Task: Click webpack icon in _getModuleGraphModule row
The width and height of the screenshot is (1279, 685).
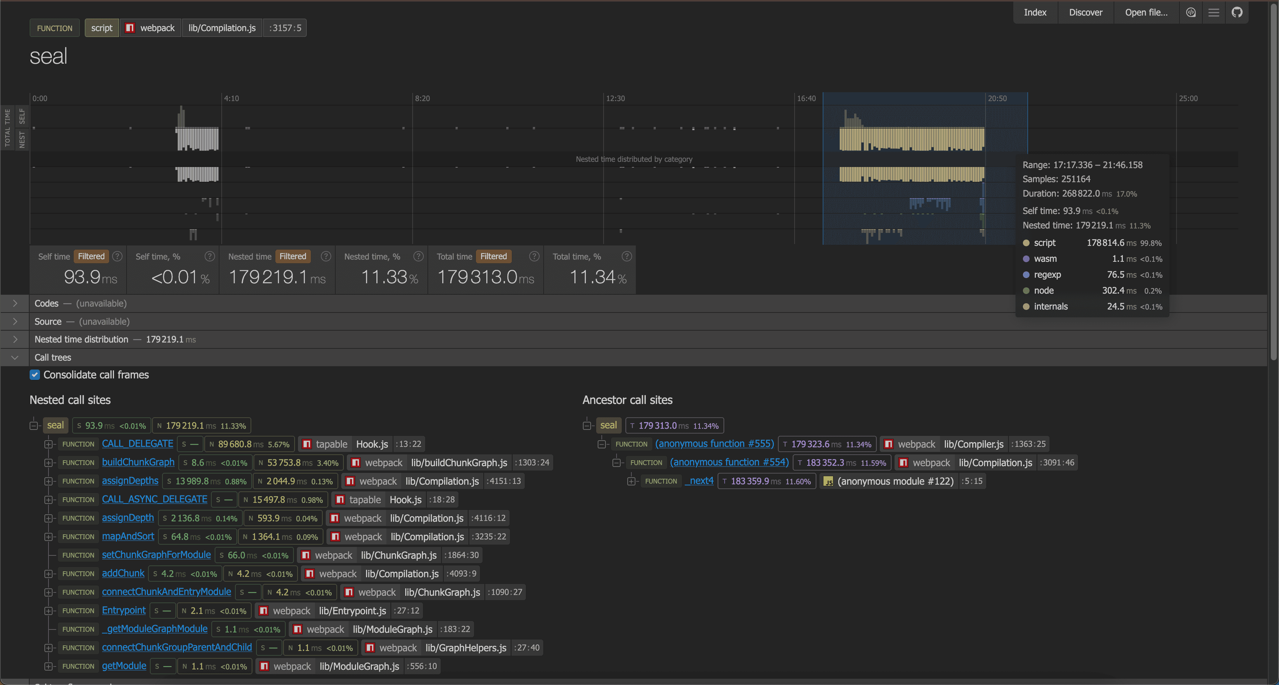Action: click(298, 629)
